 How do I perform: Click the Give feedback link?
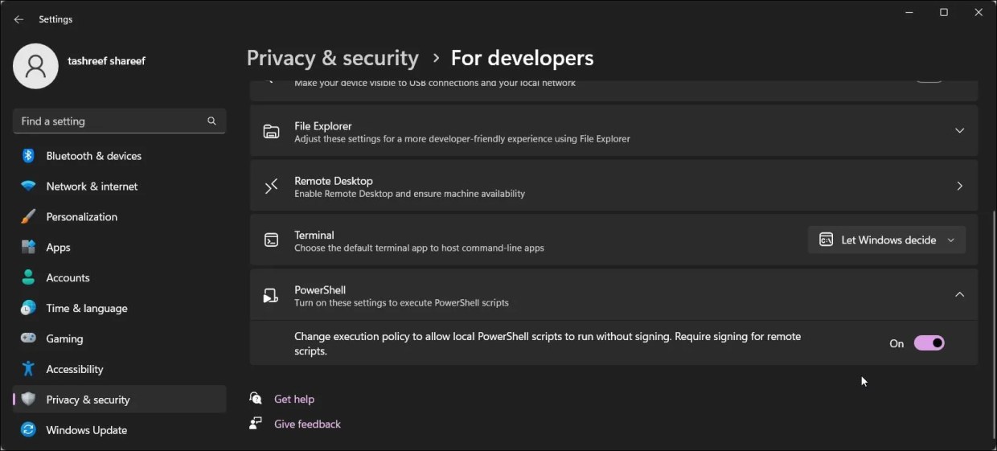pyautogui.click(x=307, y=424)
